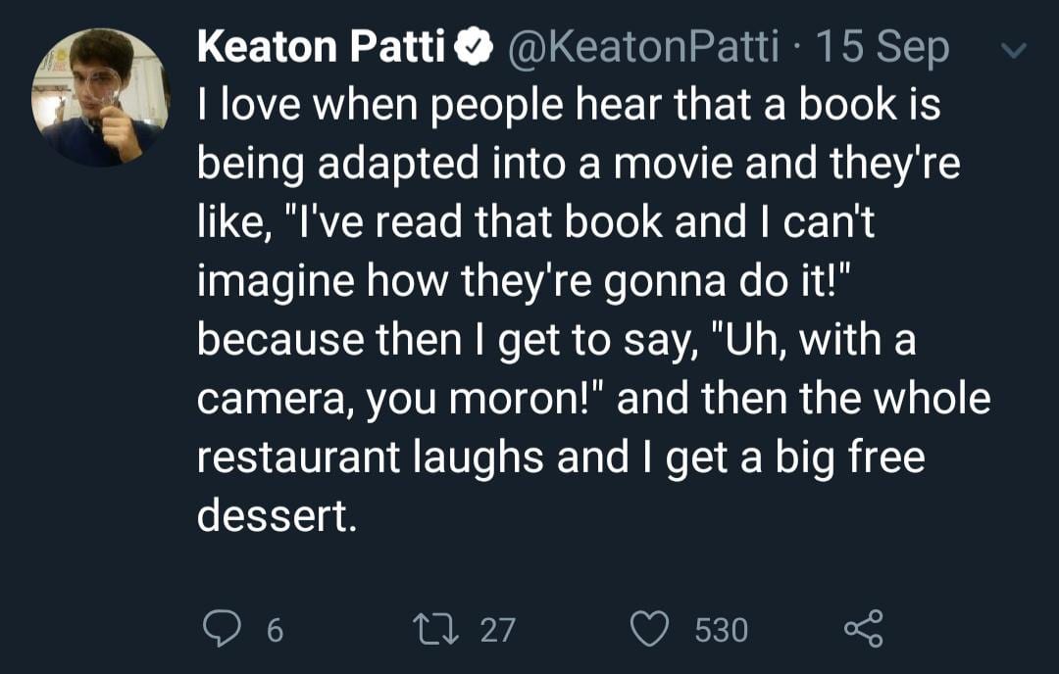Click the retweet count 27
Viewport: 1059px width, 674px height.
pos(497,630)
